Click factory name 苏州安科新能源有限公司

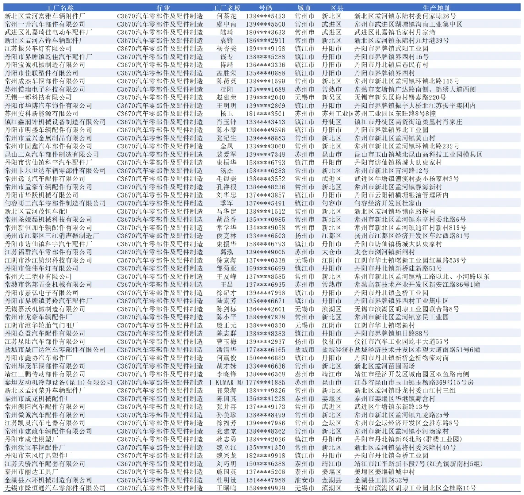(x=41, y=114)
